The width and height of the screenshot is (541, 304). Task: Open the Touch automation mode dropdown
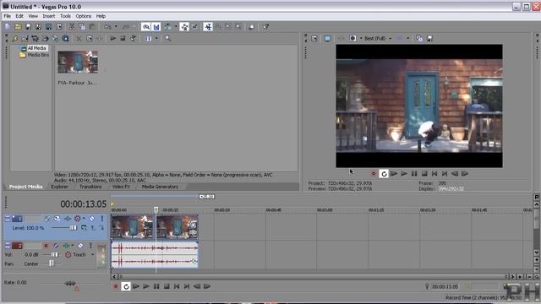pos(92,255)
